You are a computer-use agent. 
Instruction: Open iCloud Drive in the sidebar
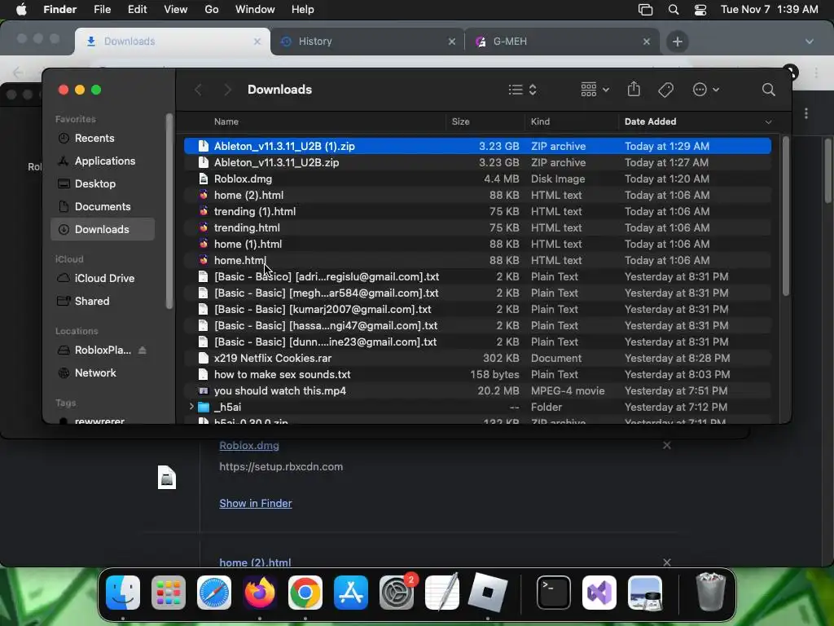(x=103, y=279)
